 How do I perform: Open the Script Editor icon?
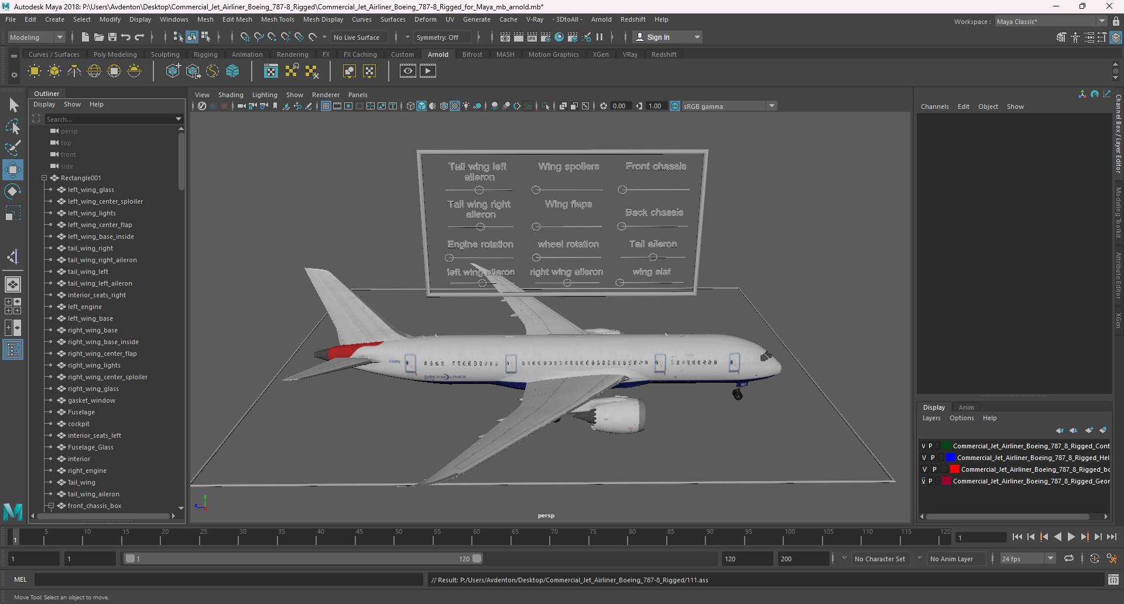(1113, 579)
